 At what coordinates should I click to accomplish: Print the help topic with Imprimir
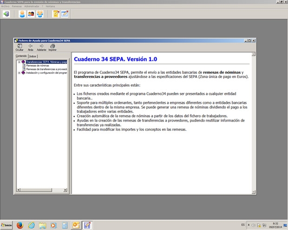point(52,47)
